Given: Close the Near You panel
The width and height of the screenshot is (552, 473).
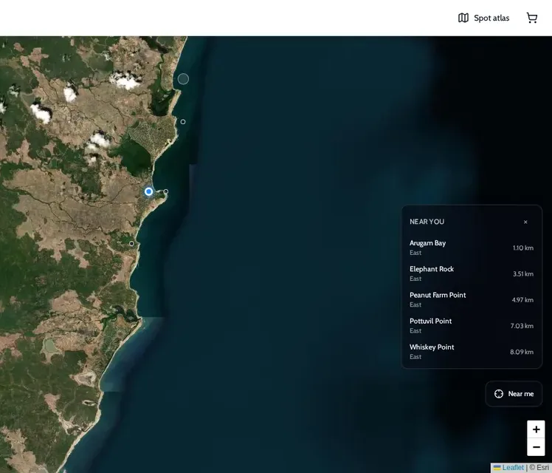Looking at the screenshot, I should (525, 222).
